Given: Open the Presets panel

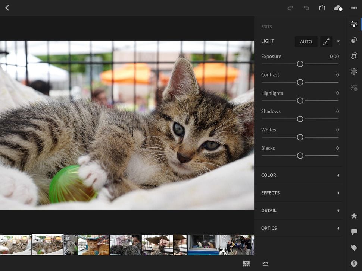Looking at the screenshot, I should point(354,39).
